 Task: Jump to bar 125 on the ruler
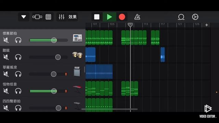[197, 24]
